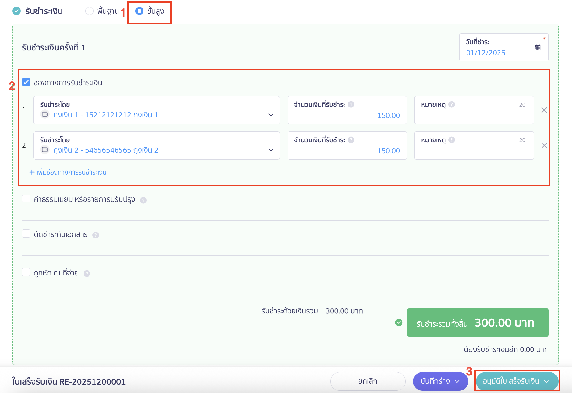Click help icon next to first จำนวนเงินที่รับชำระ
Screen dimensions: 572x393
pos(351,104)
